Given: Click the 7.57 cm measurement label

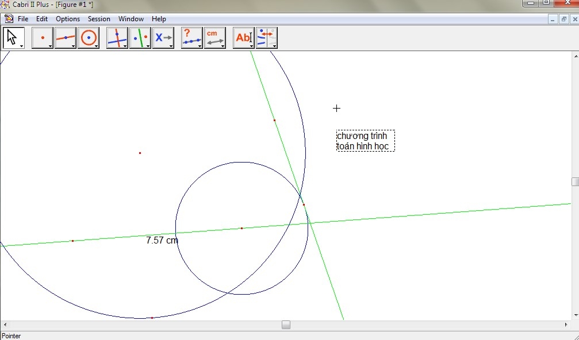Looking at the screenshot, I should point(162,241).
